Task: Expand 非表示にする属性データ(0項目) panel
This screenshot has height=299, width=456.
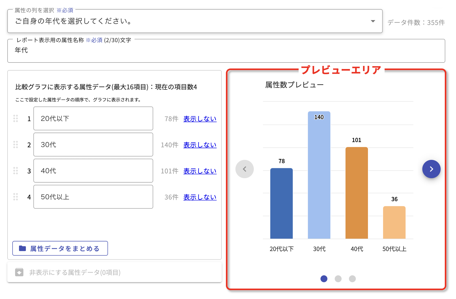Action: (75, 272)
